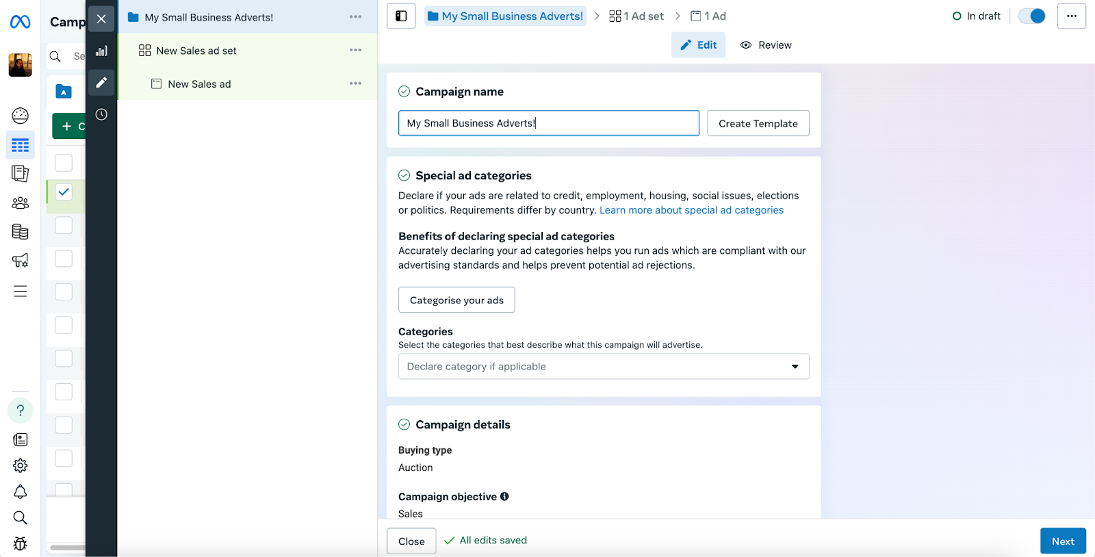Open the top-right more options ellipsis button

(x=1072, y=16)
